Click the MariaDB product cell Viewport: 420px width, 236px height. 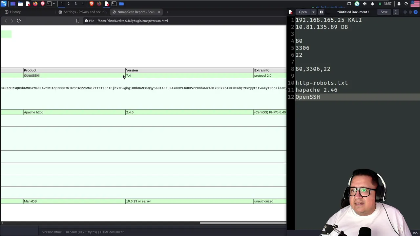click(74, 201)
